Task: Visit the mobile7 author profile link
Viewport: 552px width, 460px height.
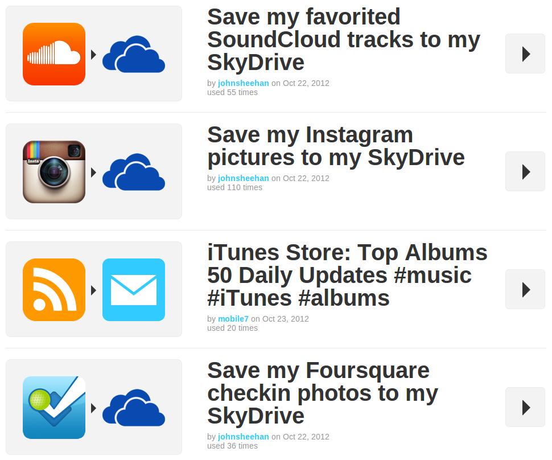Action: 233,319
